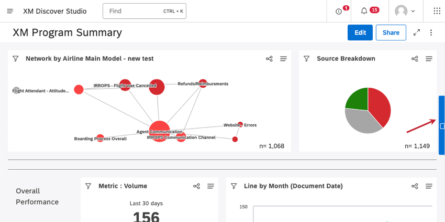Open filter on Source Breakdown widget
This screenshot has height=222, width=445.
[x=306, y=59]
